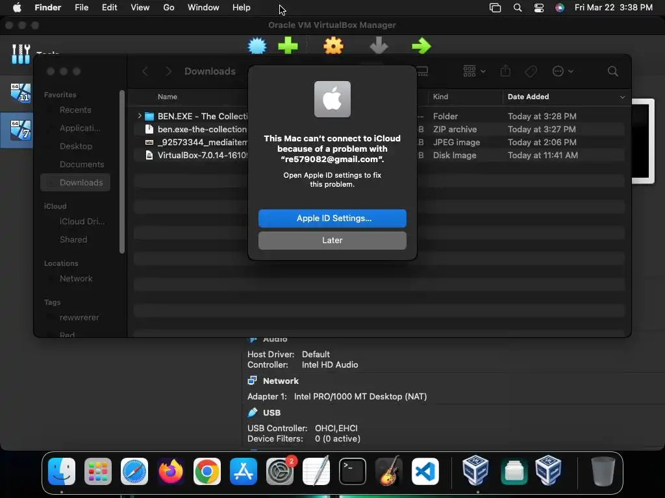The width and height of the screenshot is (665, 498).
Task: Select Recents in Finder sidebar
Action: [75, 110]
